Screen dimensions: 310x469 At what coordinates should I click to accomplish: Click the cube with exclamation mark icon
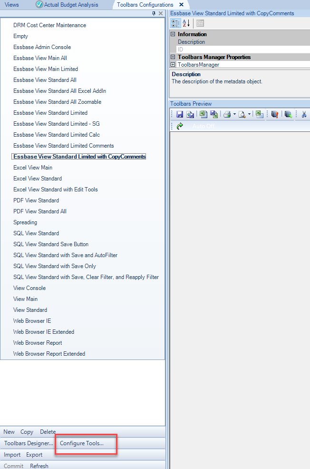(x=275, y=114)
